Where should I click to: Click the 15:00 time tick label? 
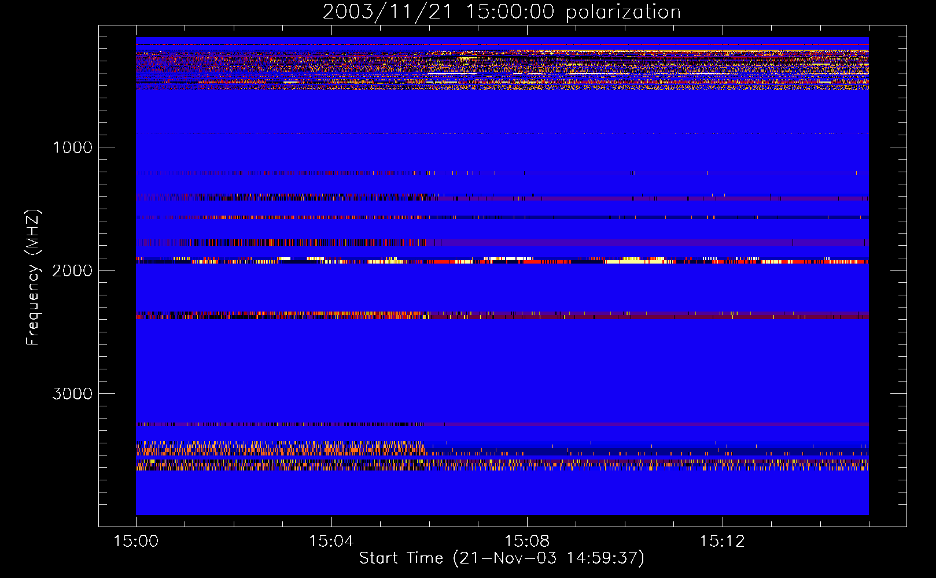coord(136,542)
